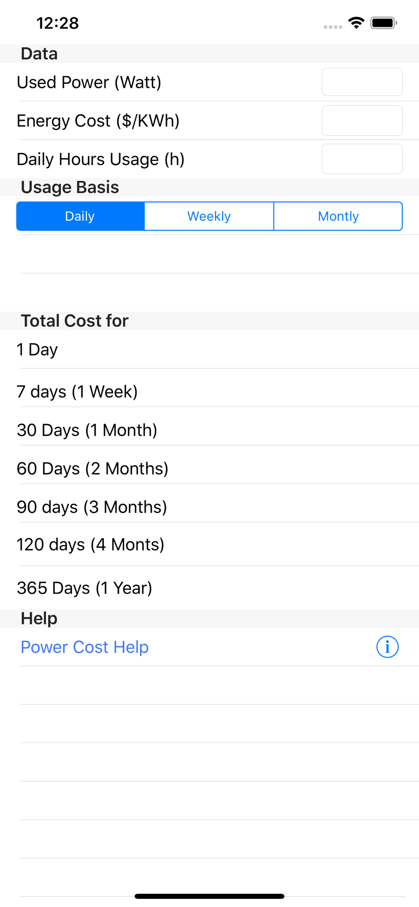419x907 pixels.
Task: Switch to Weekly usage basis
Action: [209, 216]
